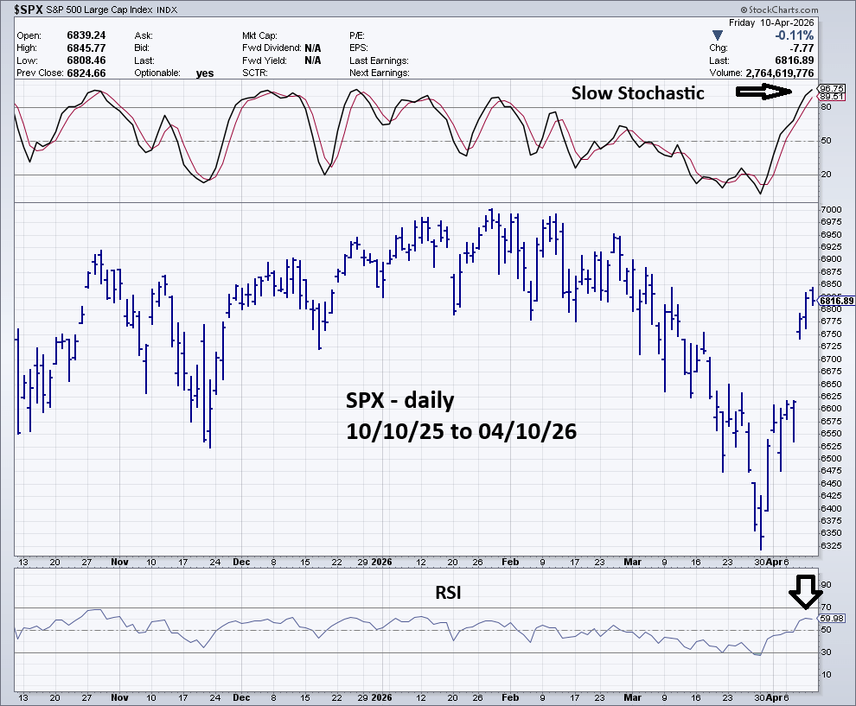Select the '10/10/25 to 04/10/26' date range text
Screen dimensions: 856x706
tap(461, 429)
